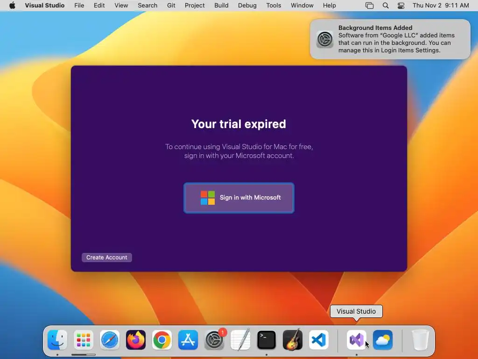Image resolution: width=478 pixels, height=359 pixels.
Task: Click the purple Visual Studio Dock icon
Action: pyautogui.click(x=357, y=340)
